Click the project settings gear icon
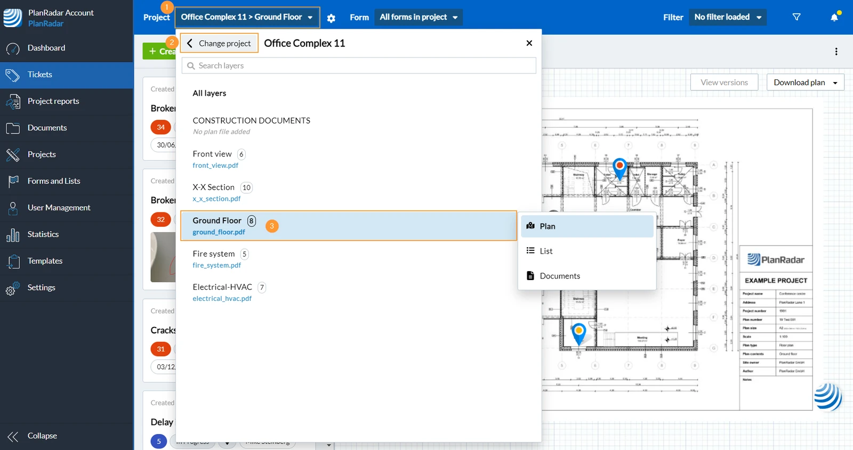 point(331,18)
